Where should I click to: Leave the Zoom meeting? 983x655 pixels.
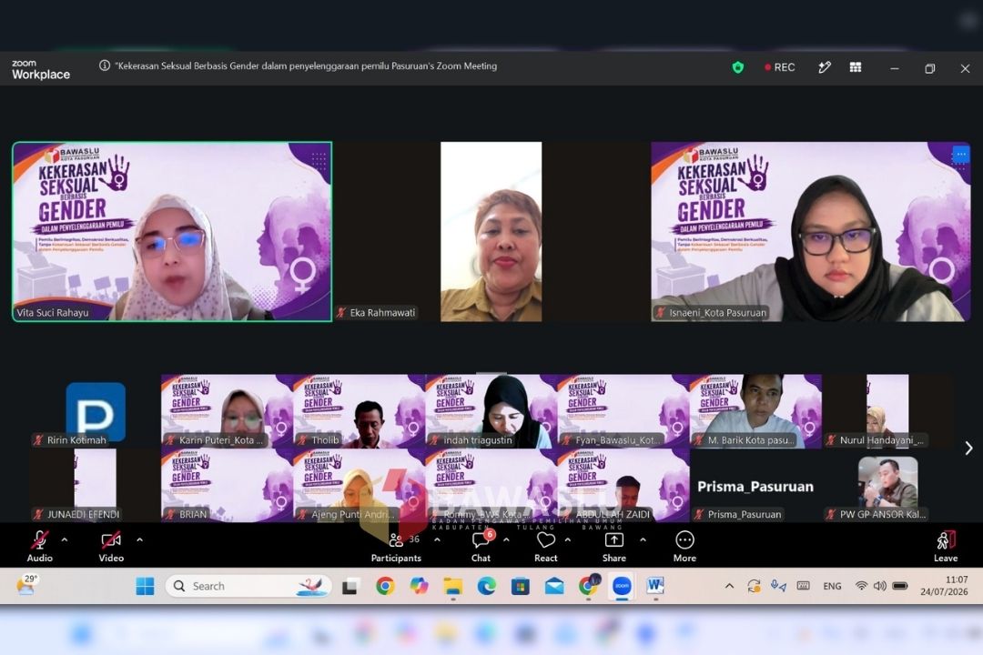[x=946, y=546]
